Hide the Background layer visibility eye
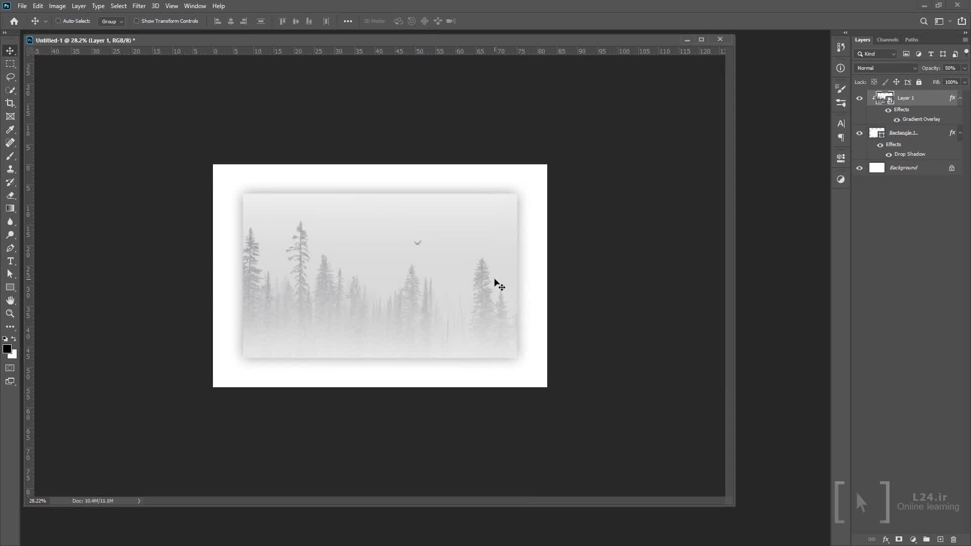 click(859, 168)
